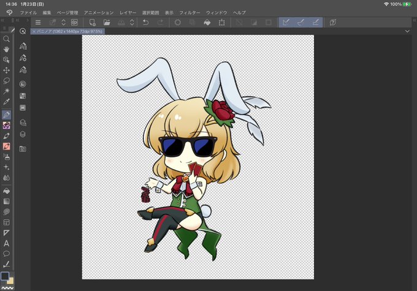
Task: Open the hamburger menu in command bar
Action: click(38, 22)
